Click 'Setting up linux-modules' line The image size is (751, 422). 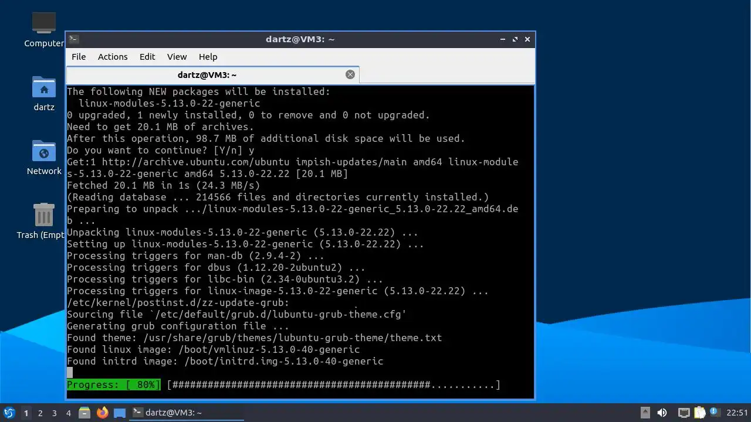coord(246,244)
